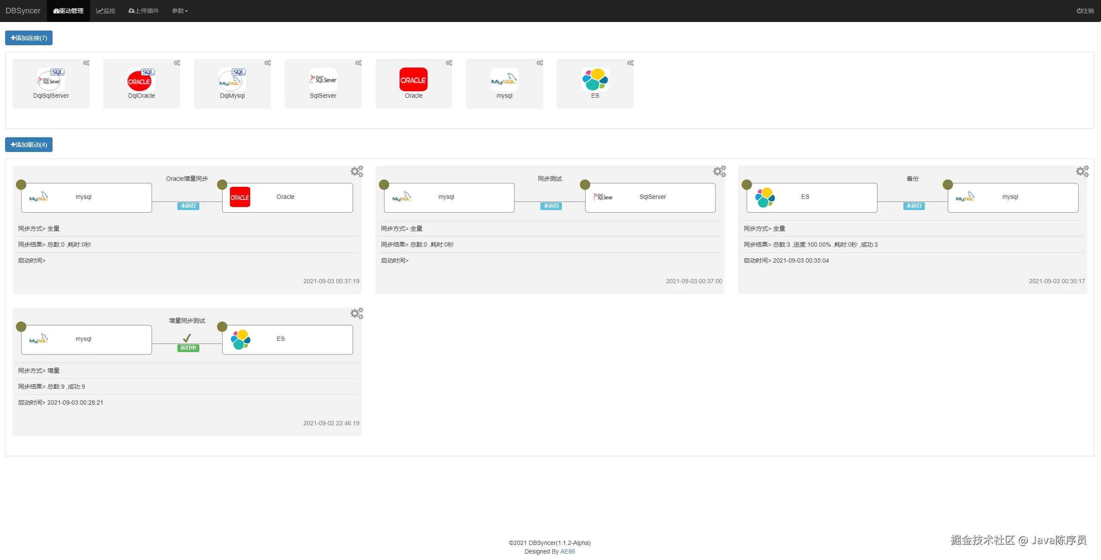Open gear menu of 同步测试 driver
The image size is (1101, 560).
pos(719,171)
